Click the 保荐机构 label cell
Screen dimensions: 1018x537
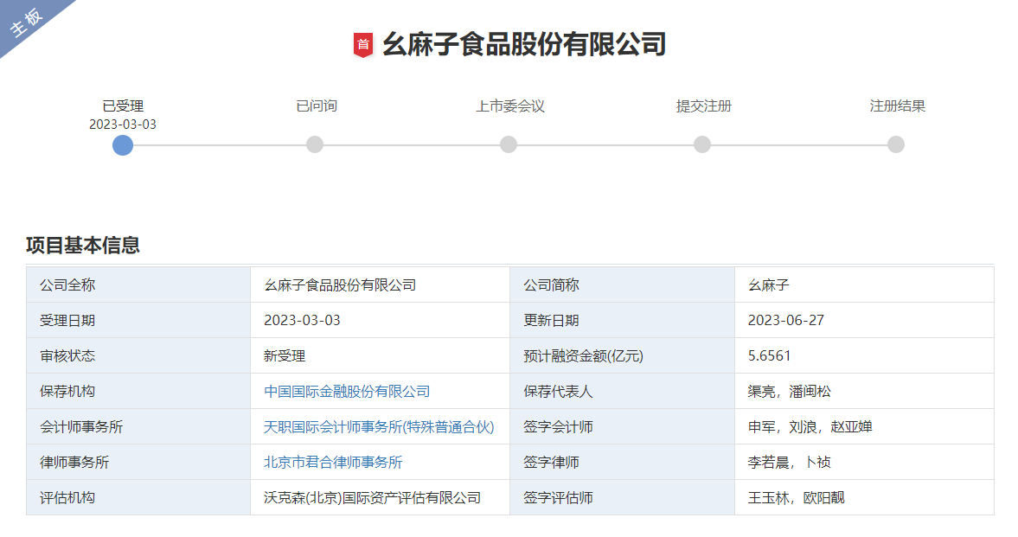click(x=138, y=392)
